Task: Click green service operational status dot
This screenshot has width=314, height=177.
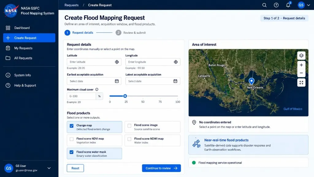Action: (x=194, y=163)
